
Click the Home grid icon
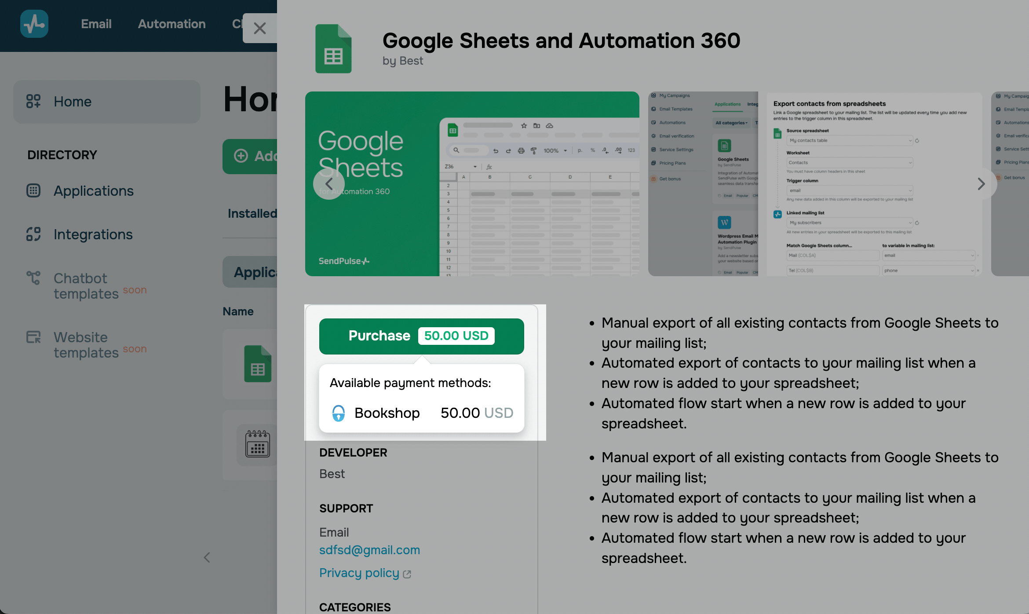coord(33,101)
